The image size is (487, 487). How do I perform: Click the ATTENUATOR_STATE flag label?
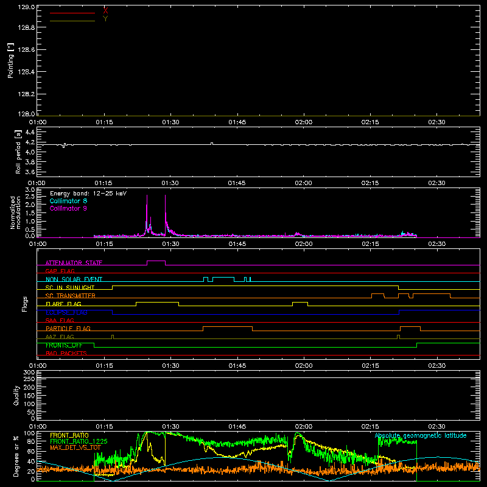click(x=74, y=263)
